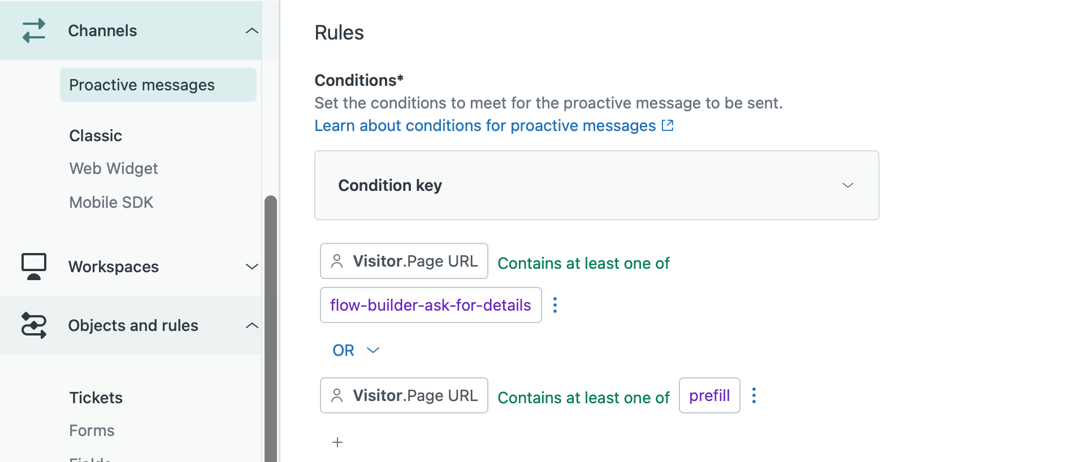Click the sidebar vertical scrollbar
The height and width of the screenshot is (462, 1083).
pyautogui.click(x=271, y=328)
